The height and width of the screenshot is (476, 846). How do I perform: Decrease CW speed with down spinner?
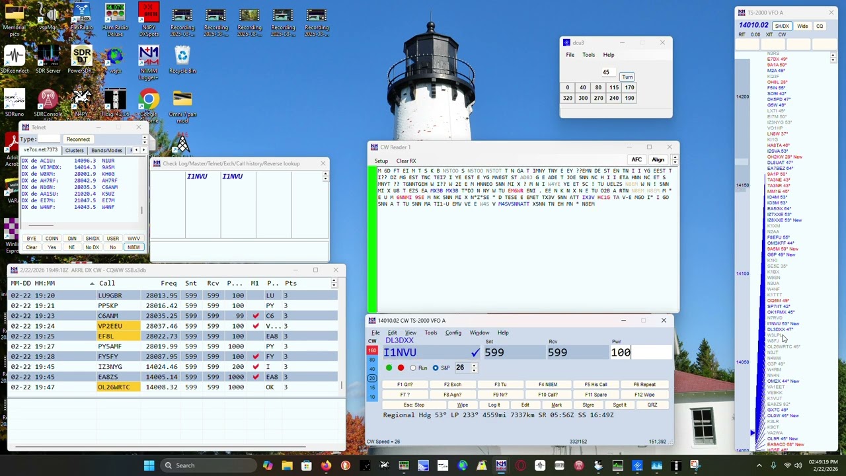(x=473, y=370)
